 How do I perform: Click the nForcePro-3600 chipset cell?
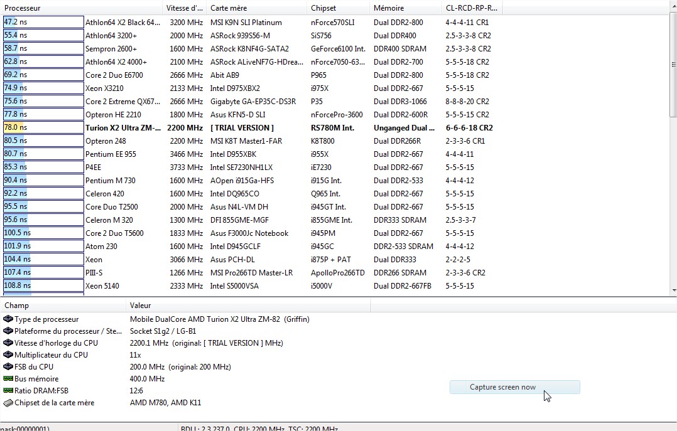[337, 114]
